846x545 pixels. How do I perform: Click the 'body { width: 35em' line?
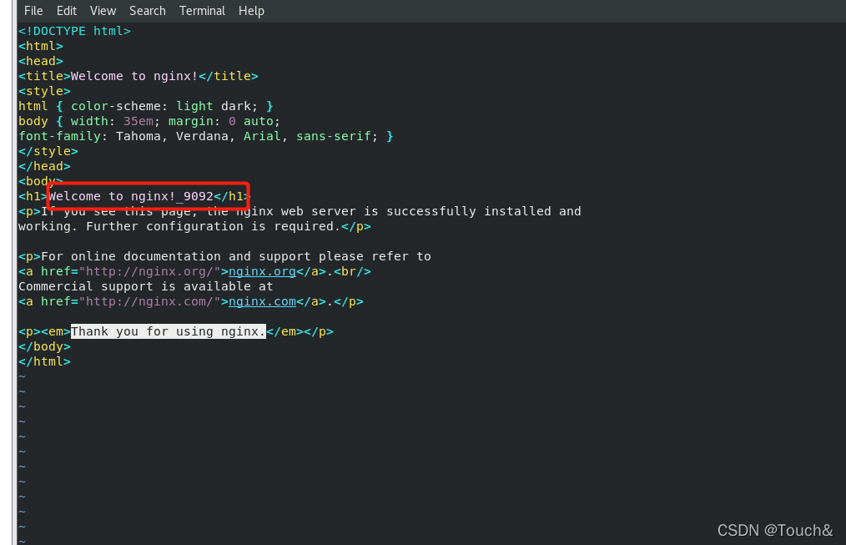point(149,121)
